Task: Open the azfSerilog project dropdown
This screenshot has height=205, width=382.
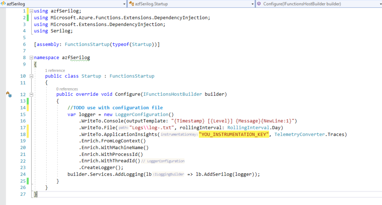Action: (124, 4)
